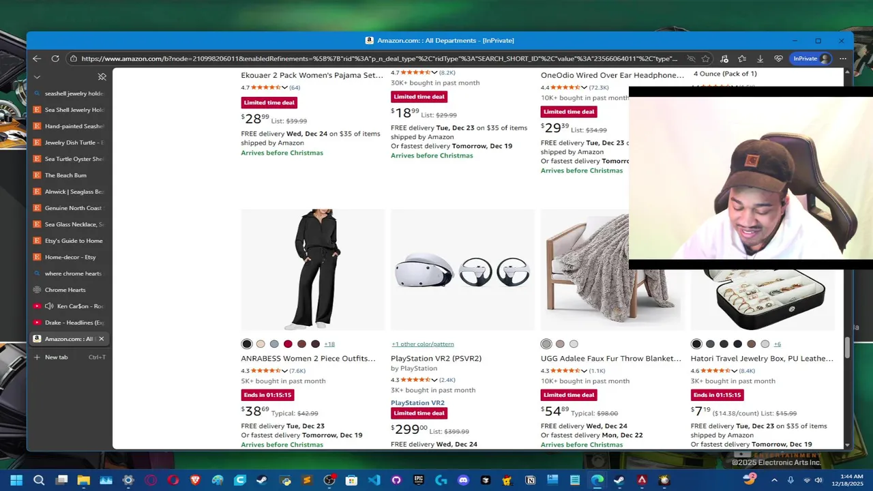Switch to the Hand-painted Seashell tab
This screenshot has height=491, width=873.
[x=68, y=126]
